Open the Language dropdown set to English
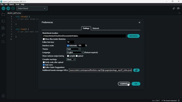This screenshot has width=182, height=102. 75,52
